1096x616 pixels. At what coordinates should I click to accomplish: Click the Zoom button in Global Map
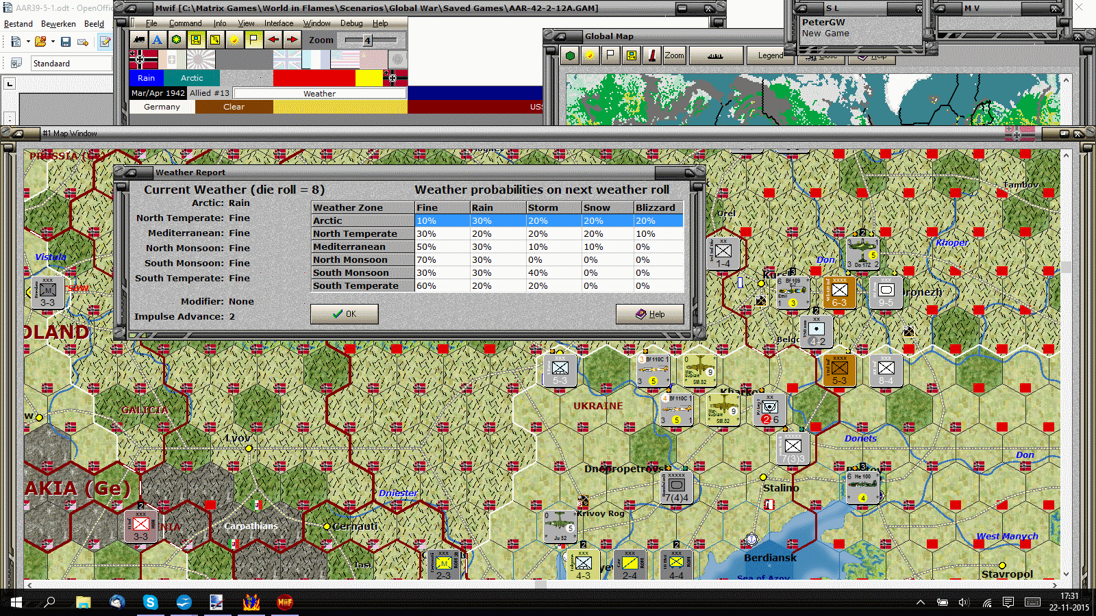[674, 55]
